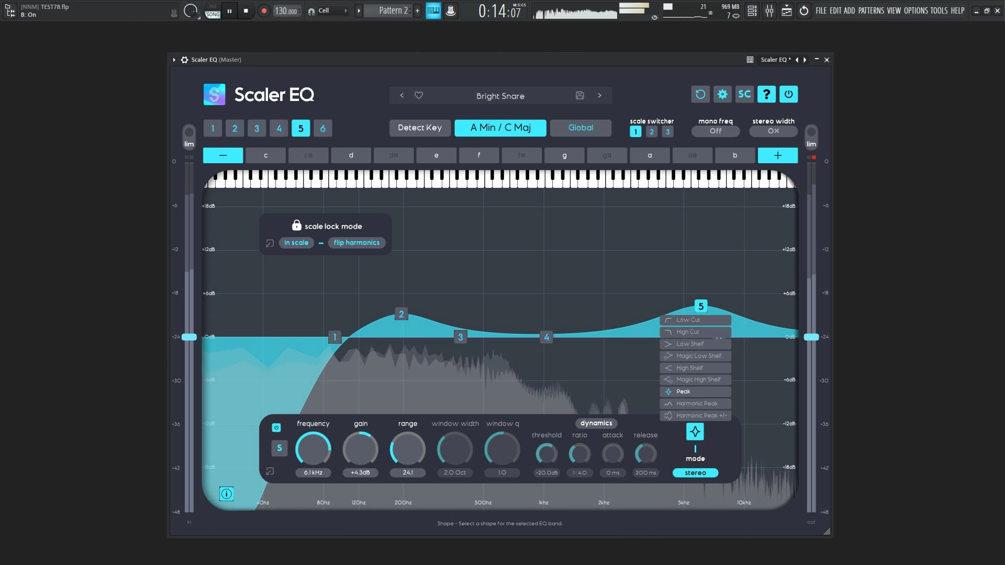Click the FL Studio record button

[x=264, y=10]
